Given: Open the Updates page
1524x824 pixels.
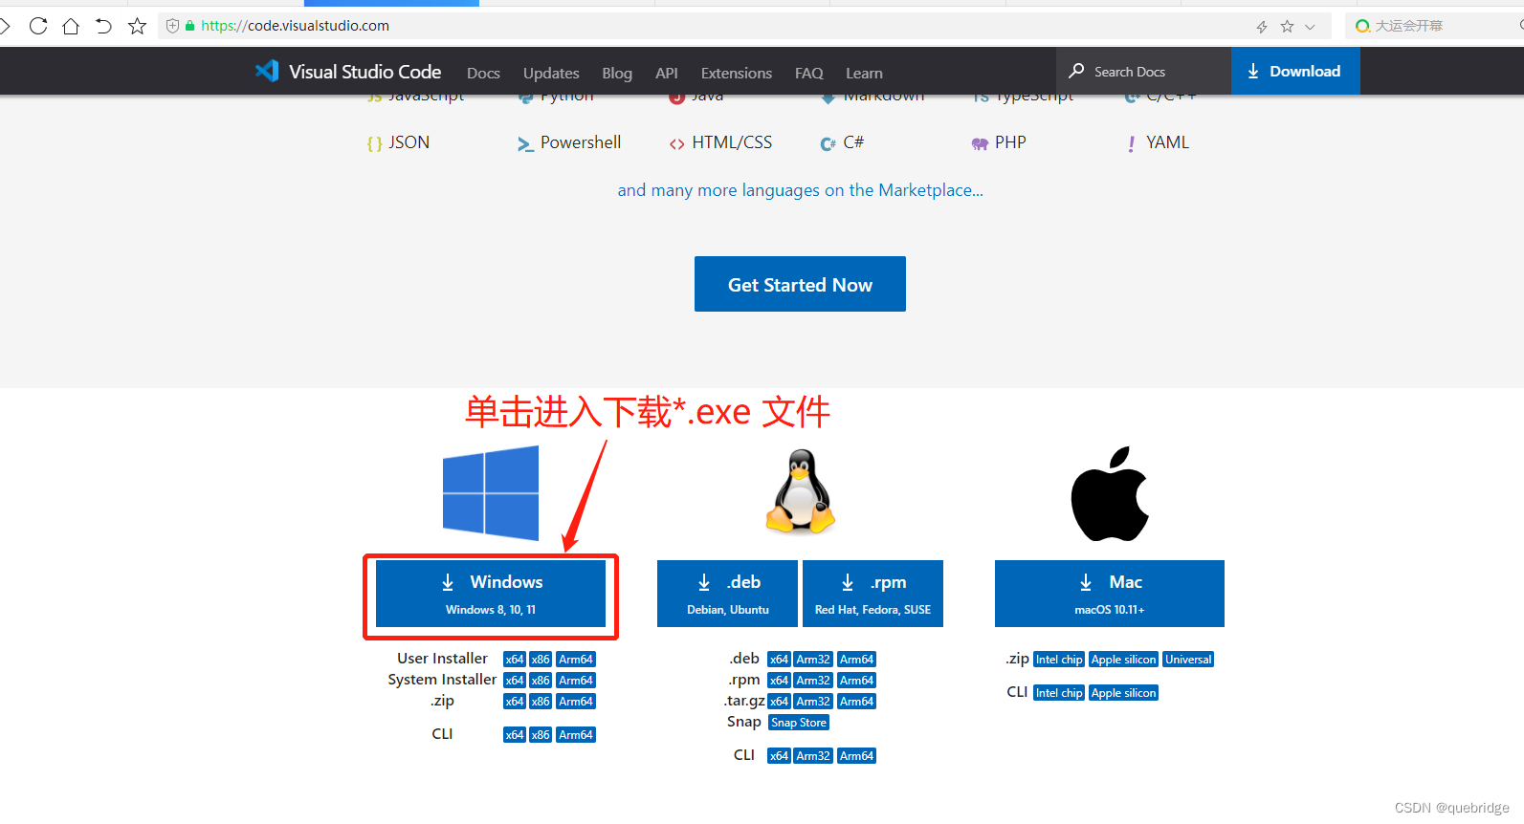Looking at the screenshot, I should (x=551, y=73).
